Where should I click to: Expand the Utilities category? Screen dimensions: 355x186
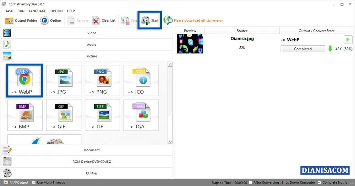87,173
